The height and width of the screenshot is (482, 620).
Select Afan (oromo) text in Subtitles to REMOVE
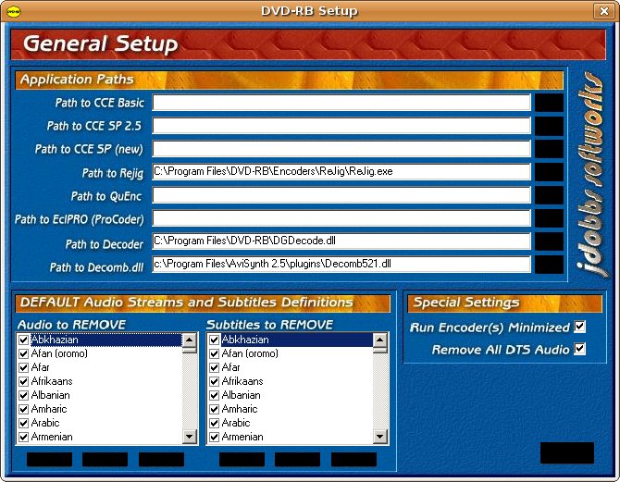[250, 353]
